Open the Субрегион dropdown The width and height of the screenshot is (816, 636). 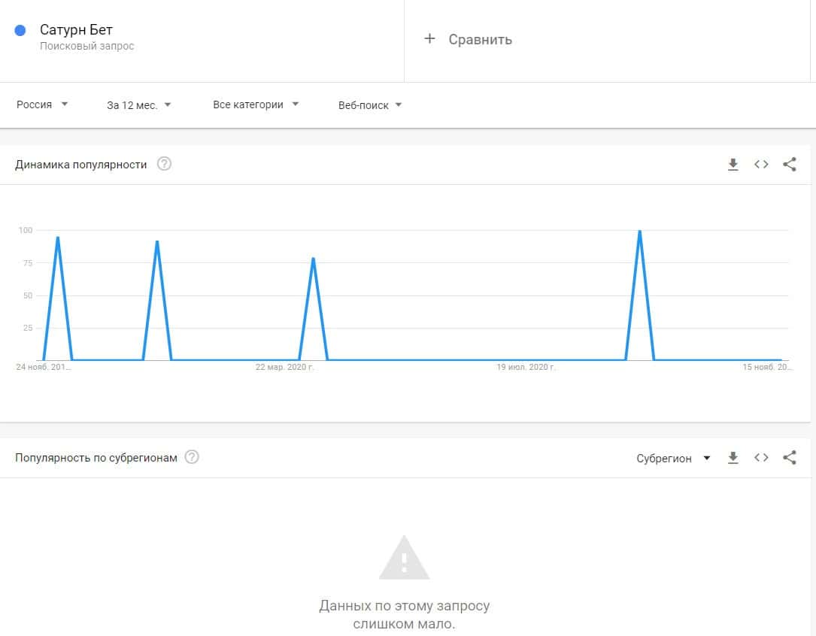[673, 458]
